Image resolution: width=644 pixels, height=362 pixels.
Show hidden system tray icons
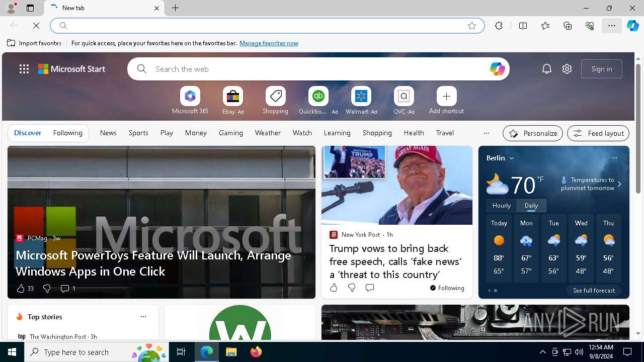click(542, 352)
